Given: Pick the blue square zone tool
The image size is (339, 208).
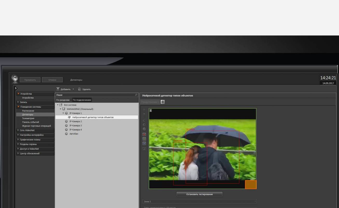Looking at the screenshot, I should [x=144, y=143].
